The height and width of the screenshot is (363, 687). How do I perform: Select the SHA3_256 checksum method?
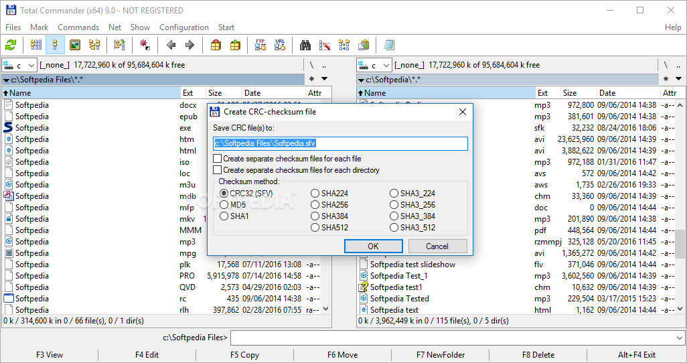click(x=412, y=205)
